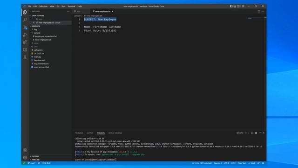Change language mode Plain Text
This screenshot has width=298, height=168.
pyautogui.click(x=242, y=163)
